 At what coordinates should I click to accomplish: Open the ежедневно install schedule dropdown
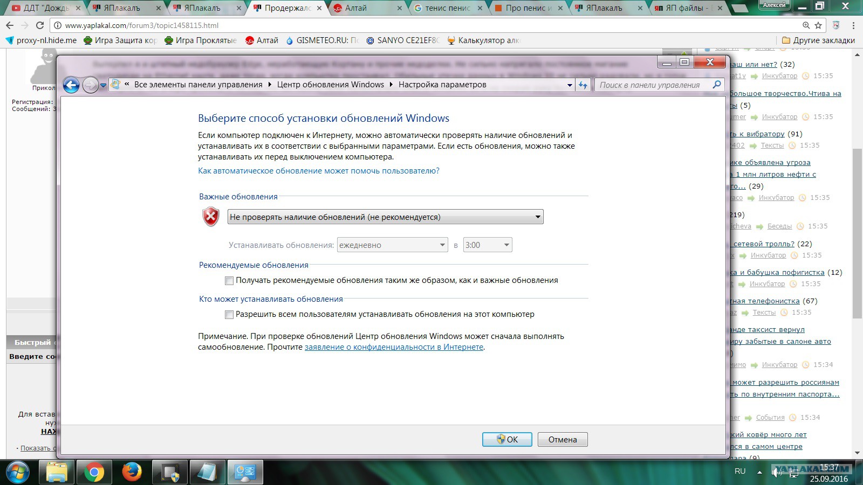tap(392, 245)
